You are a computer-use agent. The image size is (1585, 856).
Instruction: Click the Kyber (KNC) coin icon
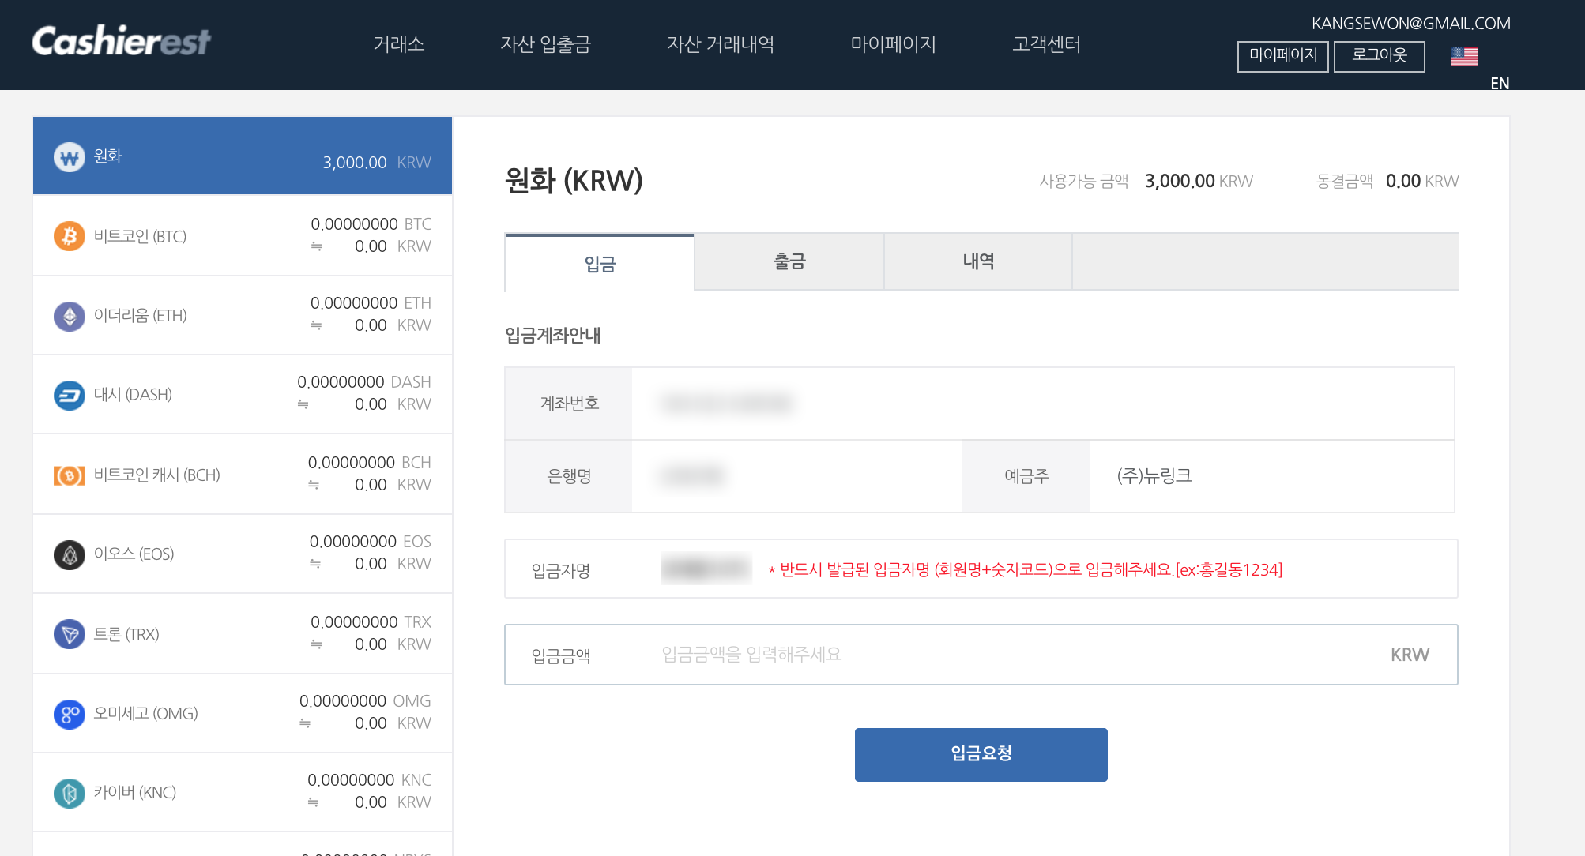tap(70, 793)
